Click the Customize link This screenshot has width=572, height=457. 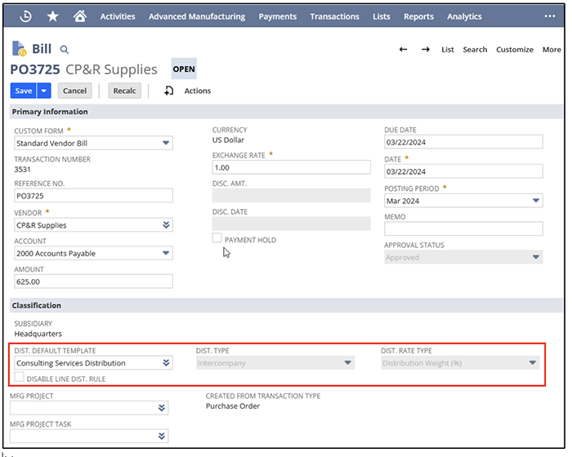(515, 50)
